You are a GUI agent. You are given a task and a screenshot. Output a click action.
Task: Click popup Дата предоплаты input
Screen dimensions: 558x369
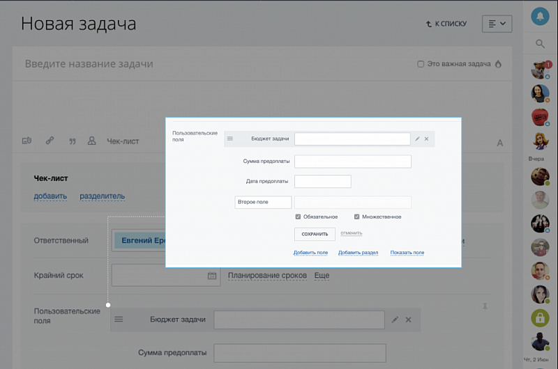[323, 181]
